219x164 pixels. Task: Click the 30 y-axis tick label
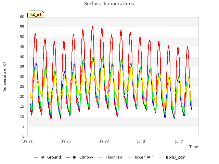(x=22, y=77)
